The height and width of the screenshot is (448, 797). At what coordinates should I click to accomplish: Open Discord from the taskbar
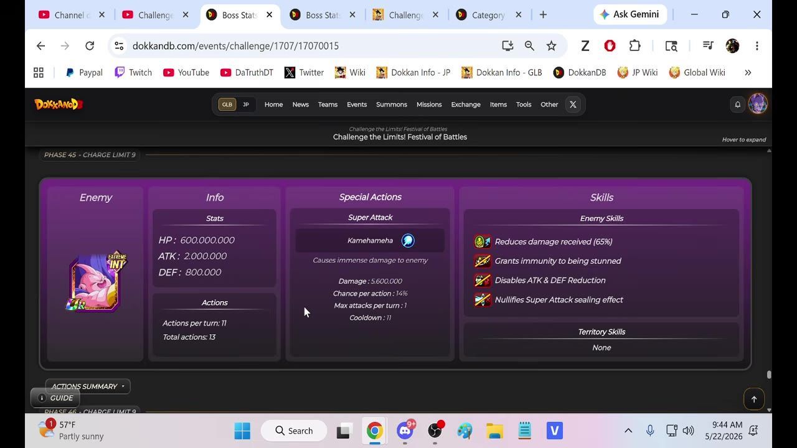point(405,431)
